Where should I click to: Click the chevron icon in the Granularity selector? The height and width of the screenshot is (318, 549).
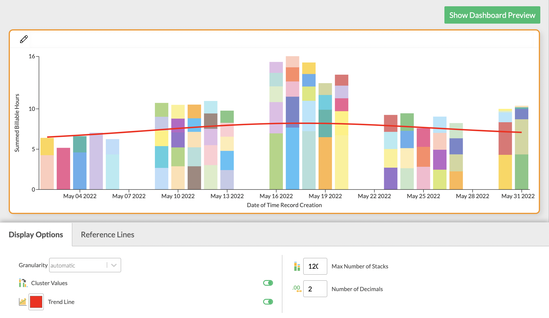[114, 265]
